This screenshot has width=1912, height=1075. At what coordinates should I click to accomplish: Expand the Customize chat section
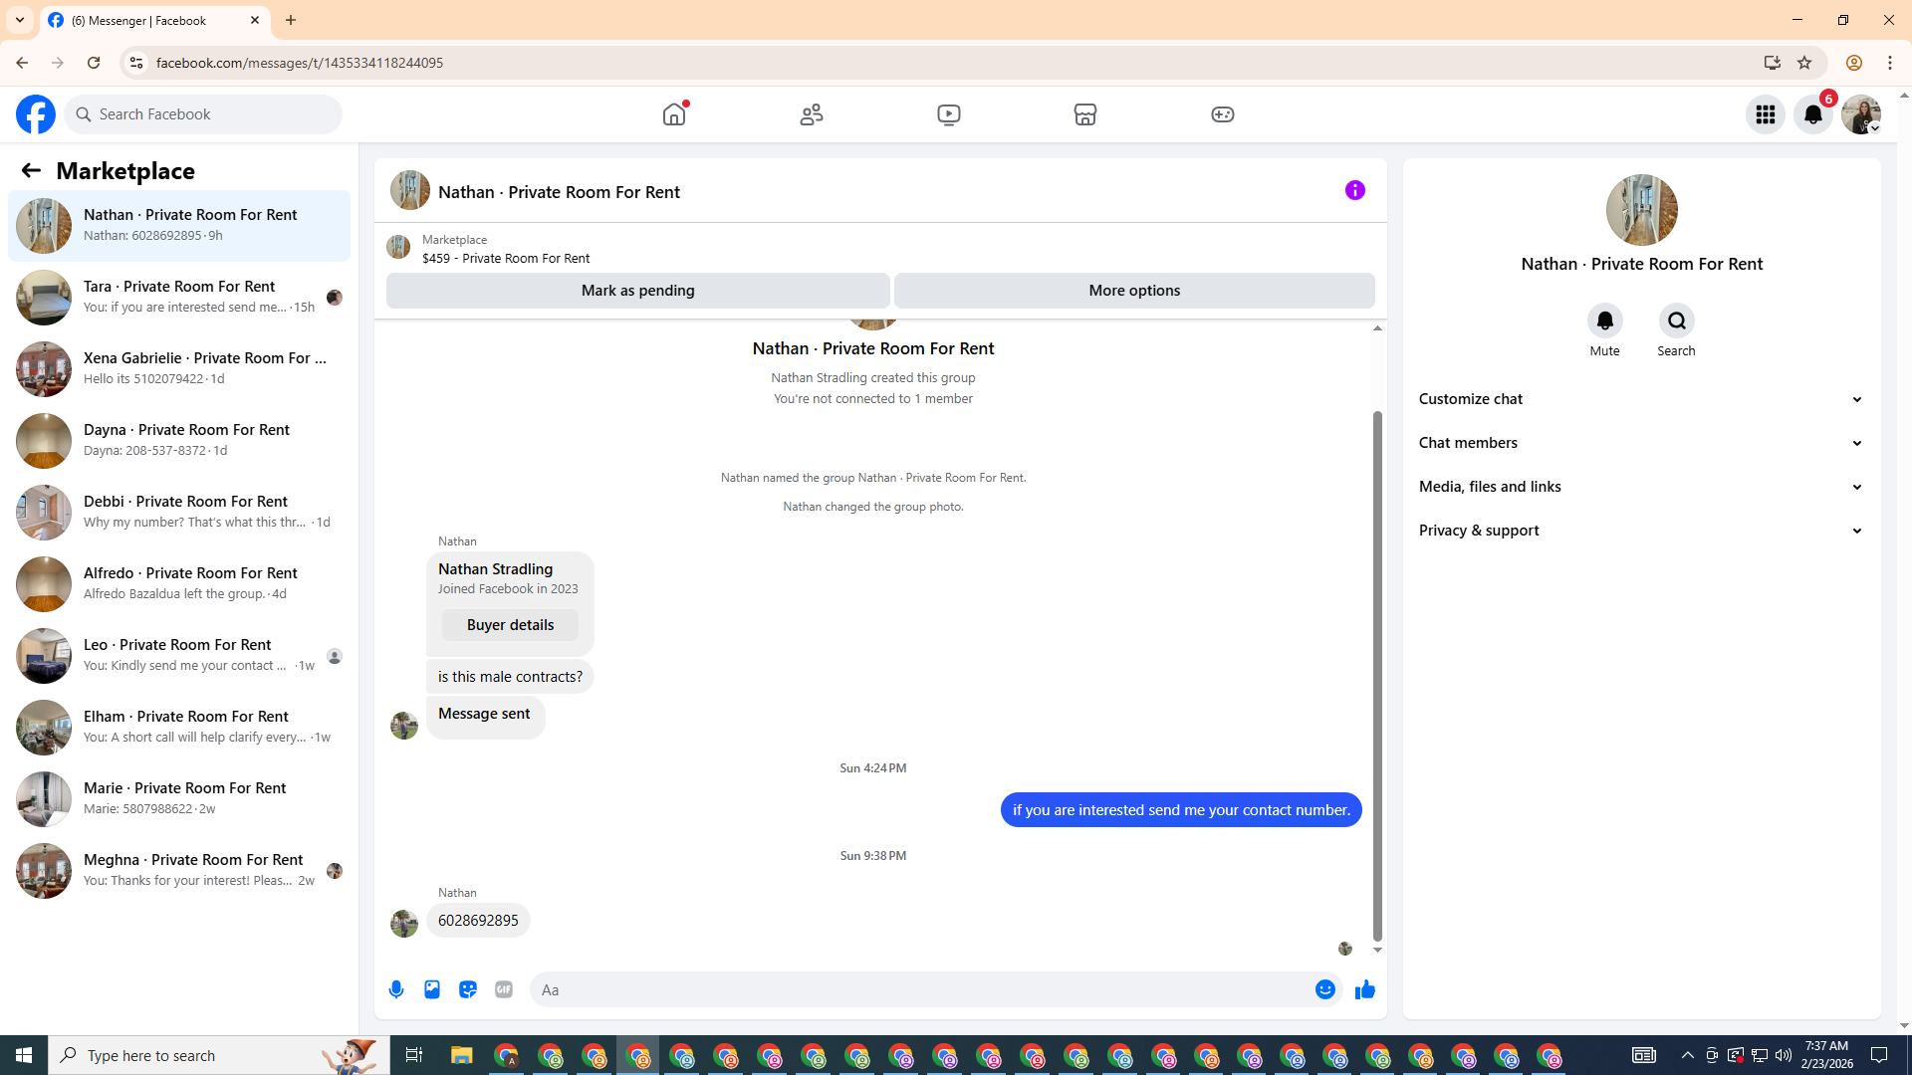1641,399
